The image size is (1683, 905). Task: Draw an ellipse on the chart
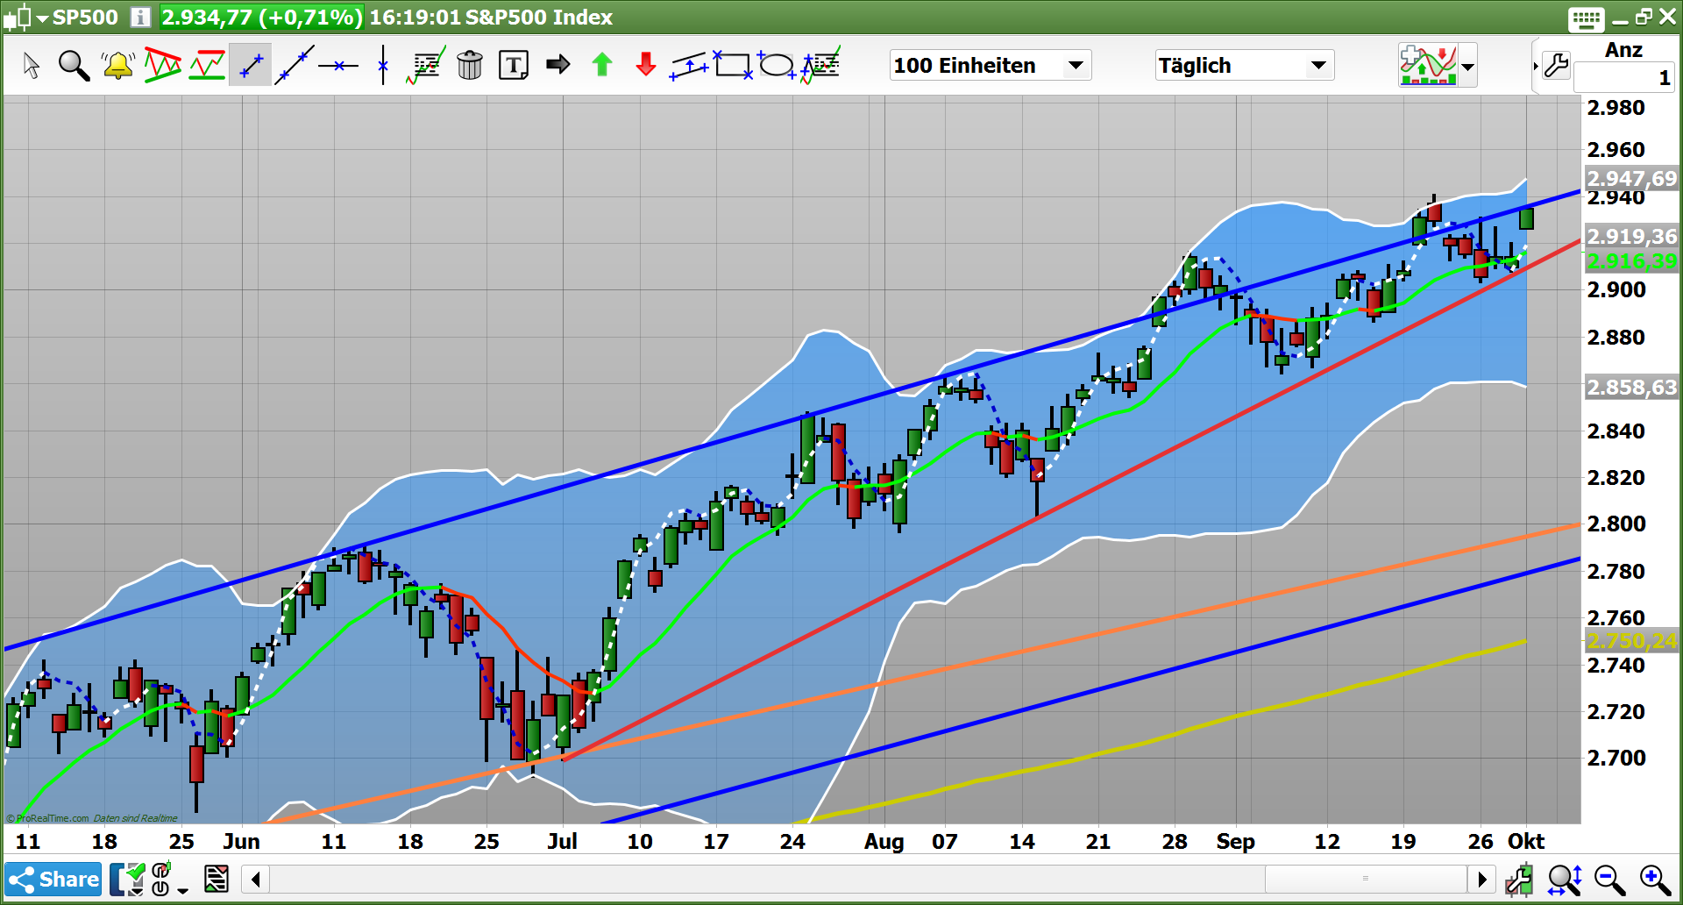pyautogui.click(x=777, y=65)
